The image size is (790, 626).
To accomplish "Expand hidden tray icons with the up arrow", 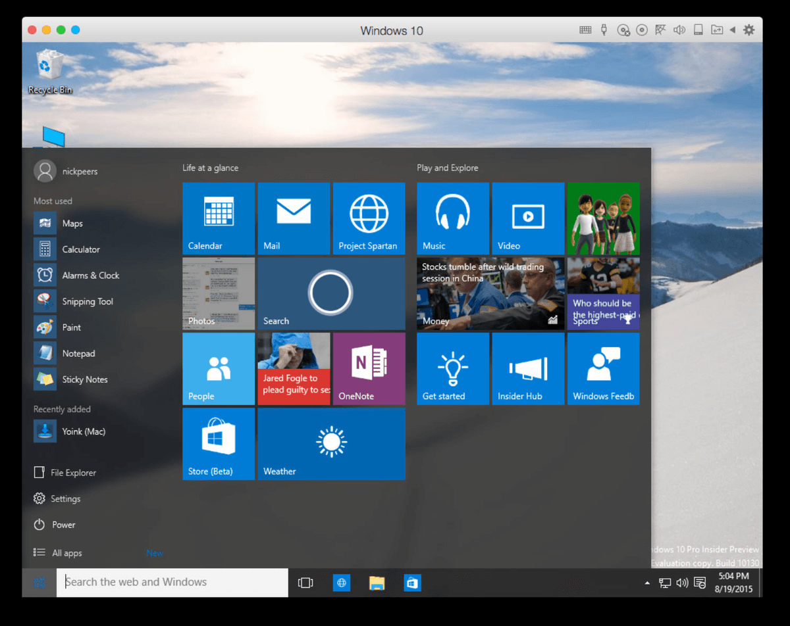I will [646, 583].
